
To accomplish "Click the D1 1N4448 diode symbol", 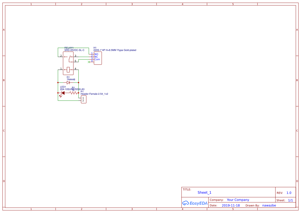I will point(68,82).
